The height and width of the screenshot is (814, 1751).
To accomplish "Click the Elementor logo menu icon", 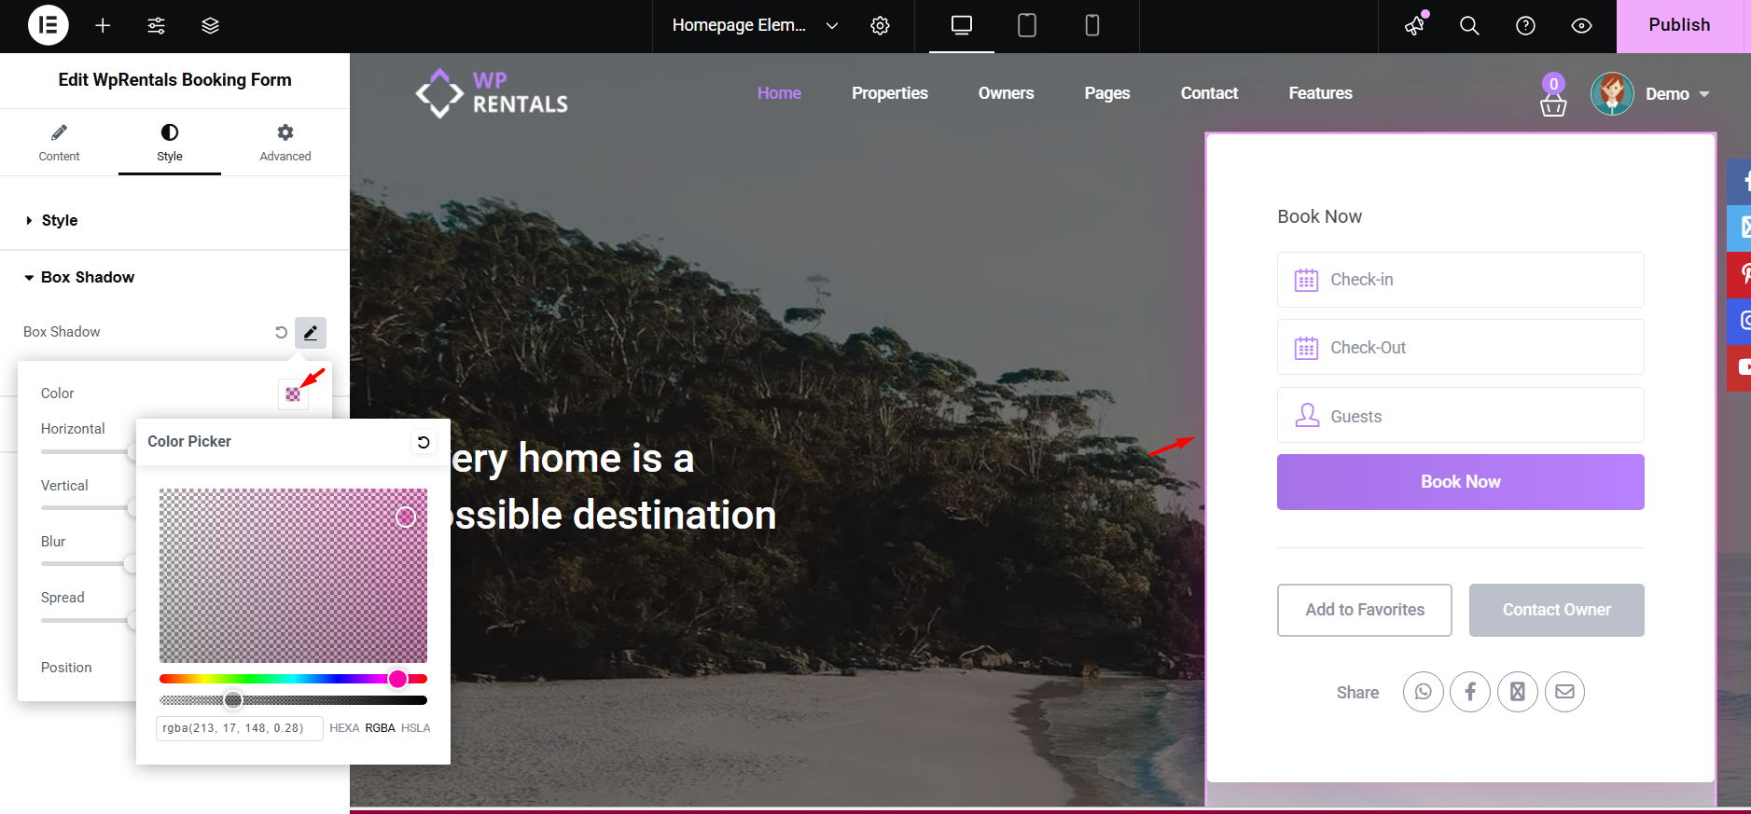I will click(x=48, y=25).
